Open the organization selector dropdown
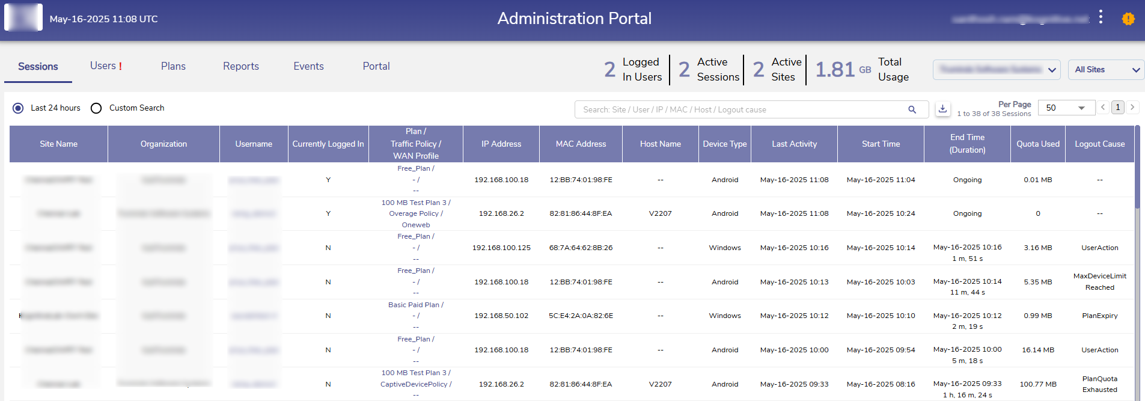The height and width of the screenshot is (401, 1145). click(996, 70)
